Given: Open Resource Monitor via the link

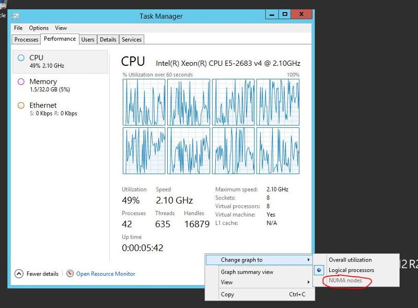Looking at the screenshot, I should [105, 274].
